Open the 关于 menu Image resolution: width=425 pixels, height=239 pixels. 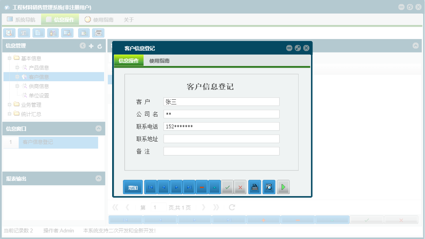point(128,20)
